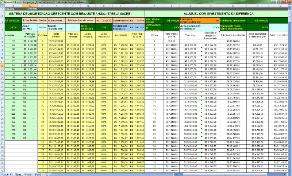The width and height of the screenshot is (292, 176).
Task: Click the 'Valor aluguel mensal' label
Action: 154,20
